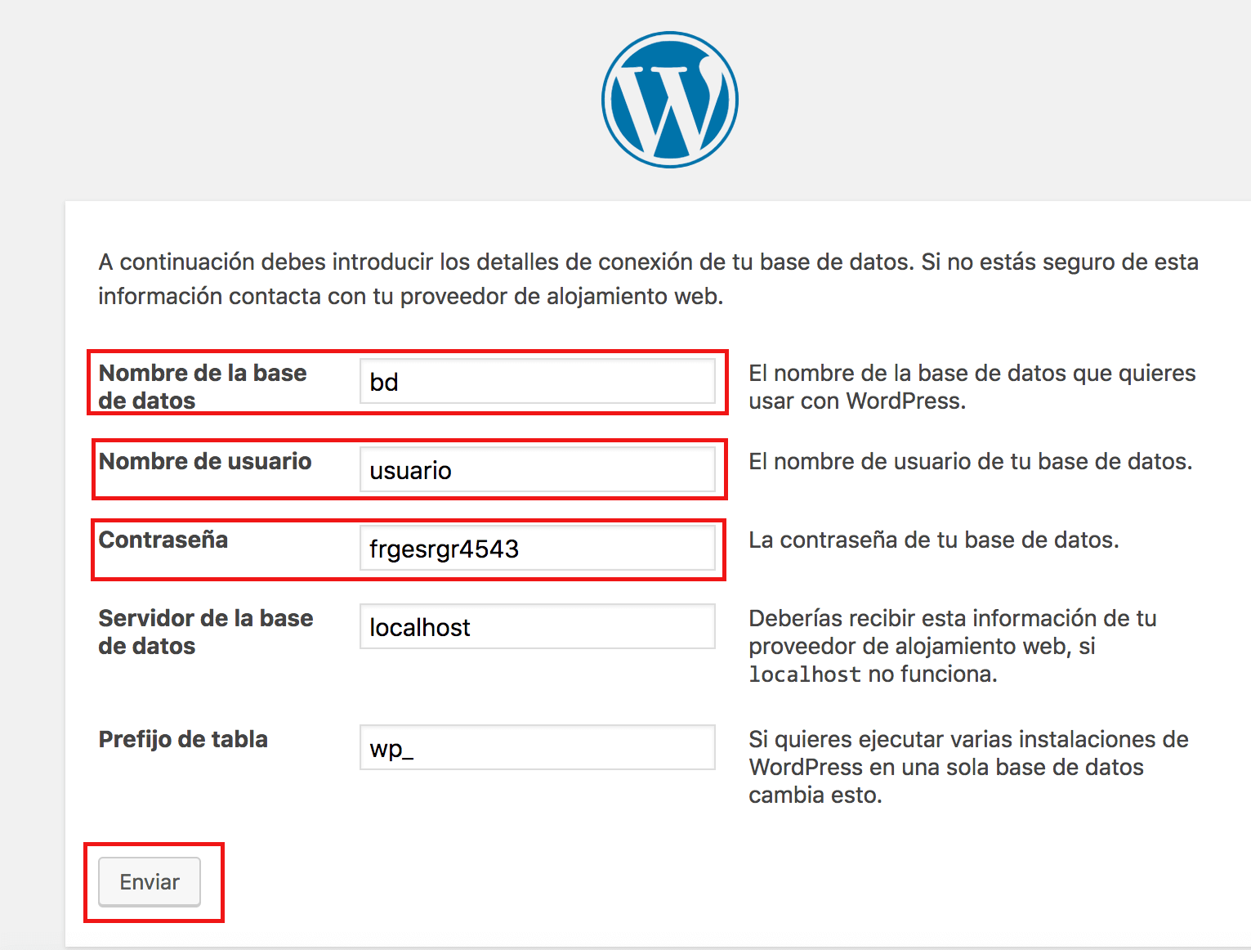Click the database server field showing 'localhost'
This screenshot has height=950, width=1251.
[537, 627]
